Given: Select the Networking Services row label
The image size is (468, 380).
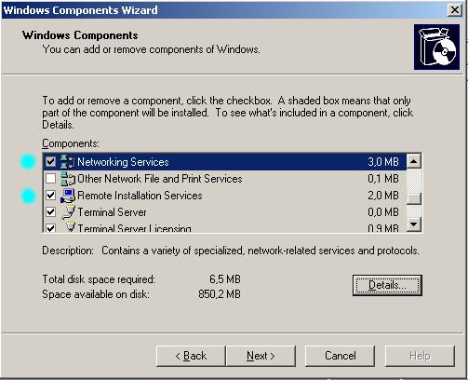Looking at the screenshot, I should [123, 162].
